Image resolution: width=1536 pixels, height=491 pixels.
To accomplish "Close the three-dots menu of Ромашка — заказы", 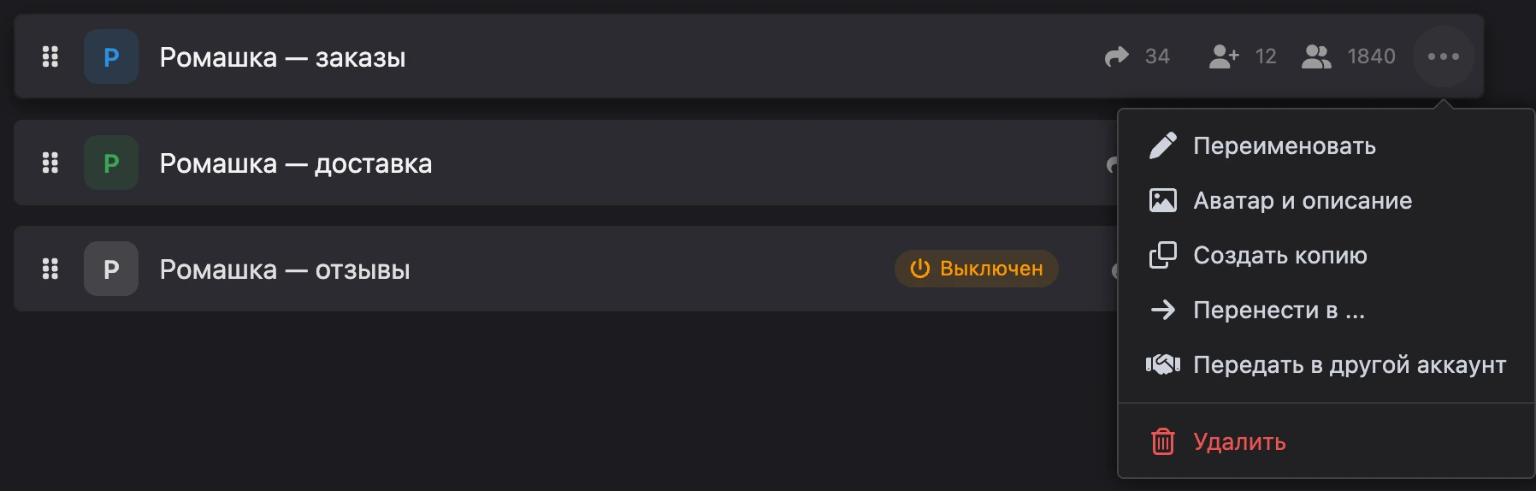I will pyautogui.click(x=1444, y=56).
